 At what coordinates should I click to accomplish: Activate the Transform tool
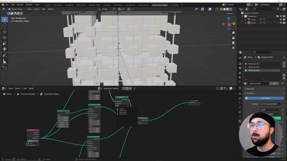click(4, 49)
